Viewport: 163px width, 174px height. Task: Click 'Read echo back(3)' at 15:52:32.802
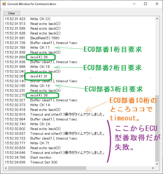[x=45, y=129]
